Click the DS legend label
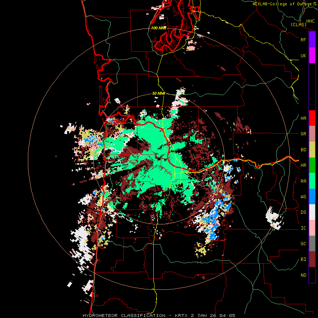Viewport: 318px width, 318px height. pyautogui.click(x=303, y=212)
